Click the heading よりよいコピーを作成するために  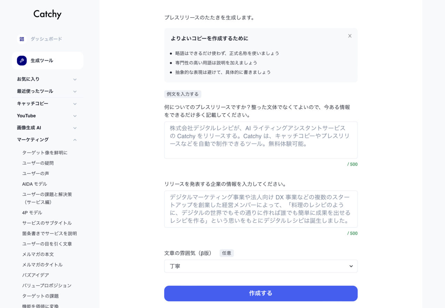coord(209,38)
